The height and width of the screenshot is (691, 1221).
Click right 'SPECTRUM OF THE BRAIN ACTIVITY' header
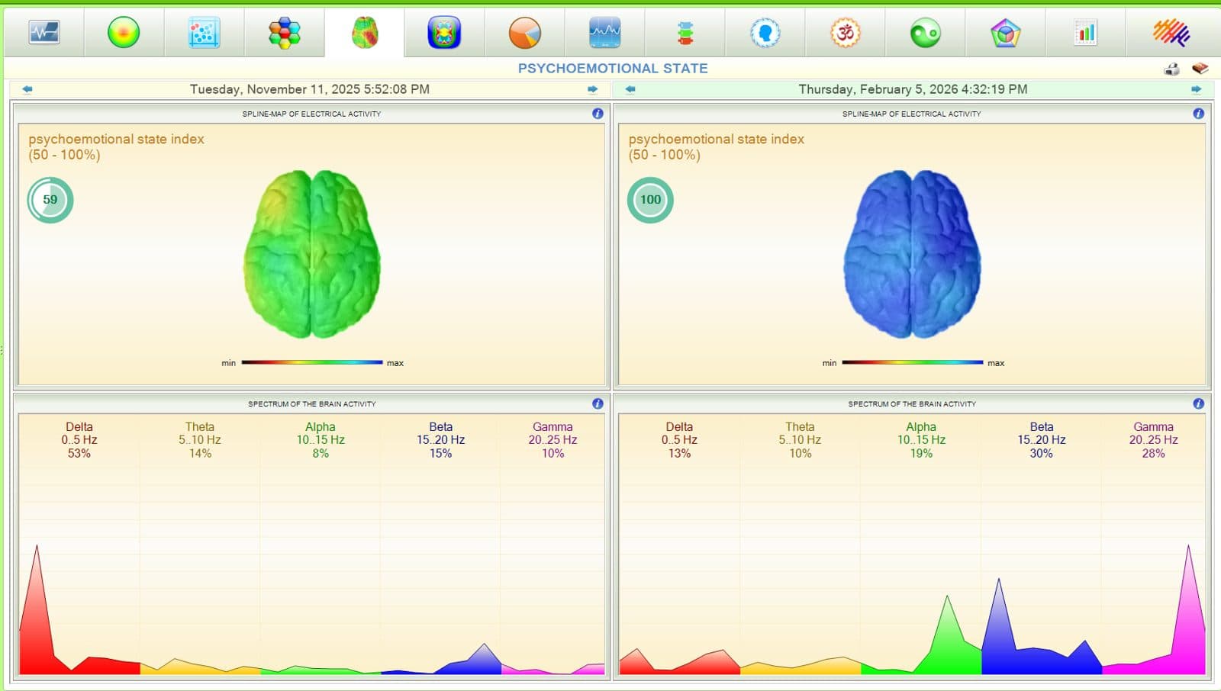tap(912, 403)
